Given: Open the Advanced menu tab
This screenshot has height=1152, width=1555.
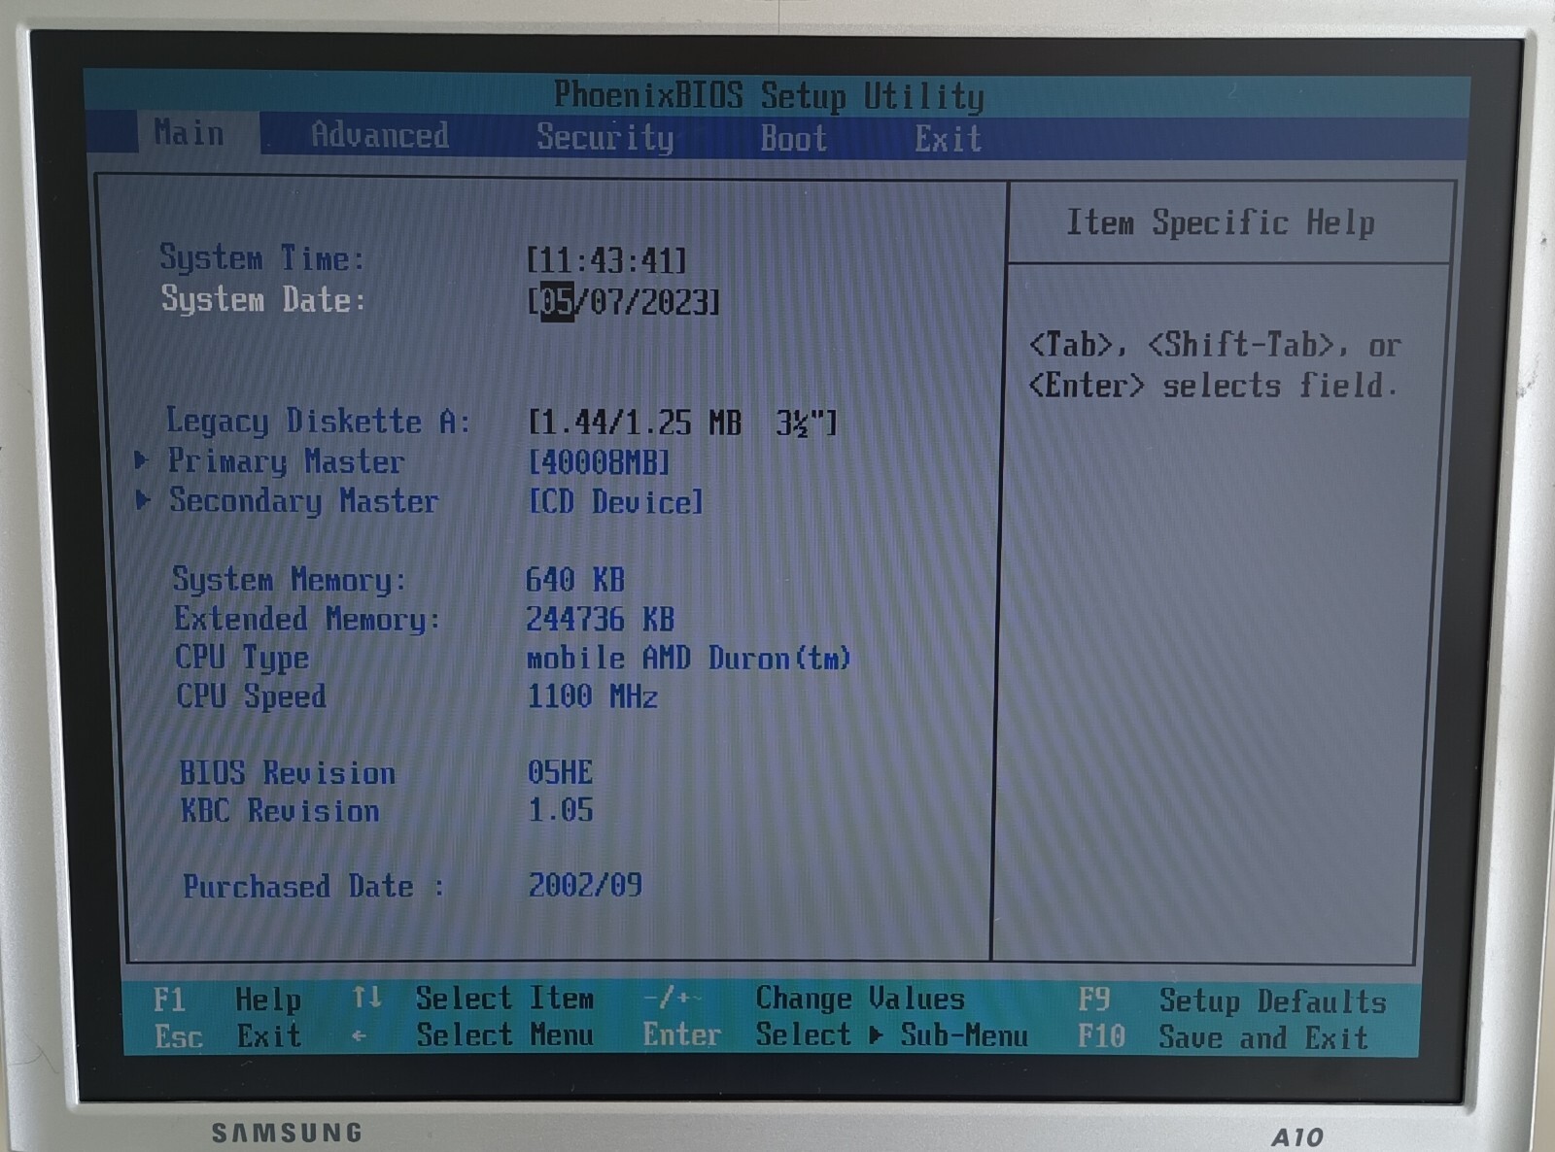Looking at the screenshot, I should pos(380,135).
